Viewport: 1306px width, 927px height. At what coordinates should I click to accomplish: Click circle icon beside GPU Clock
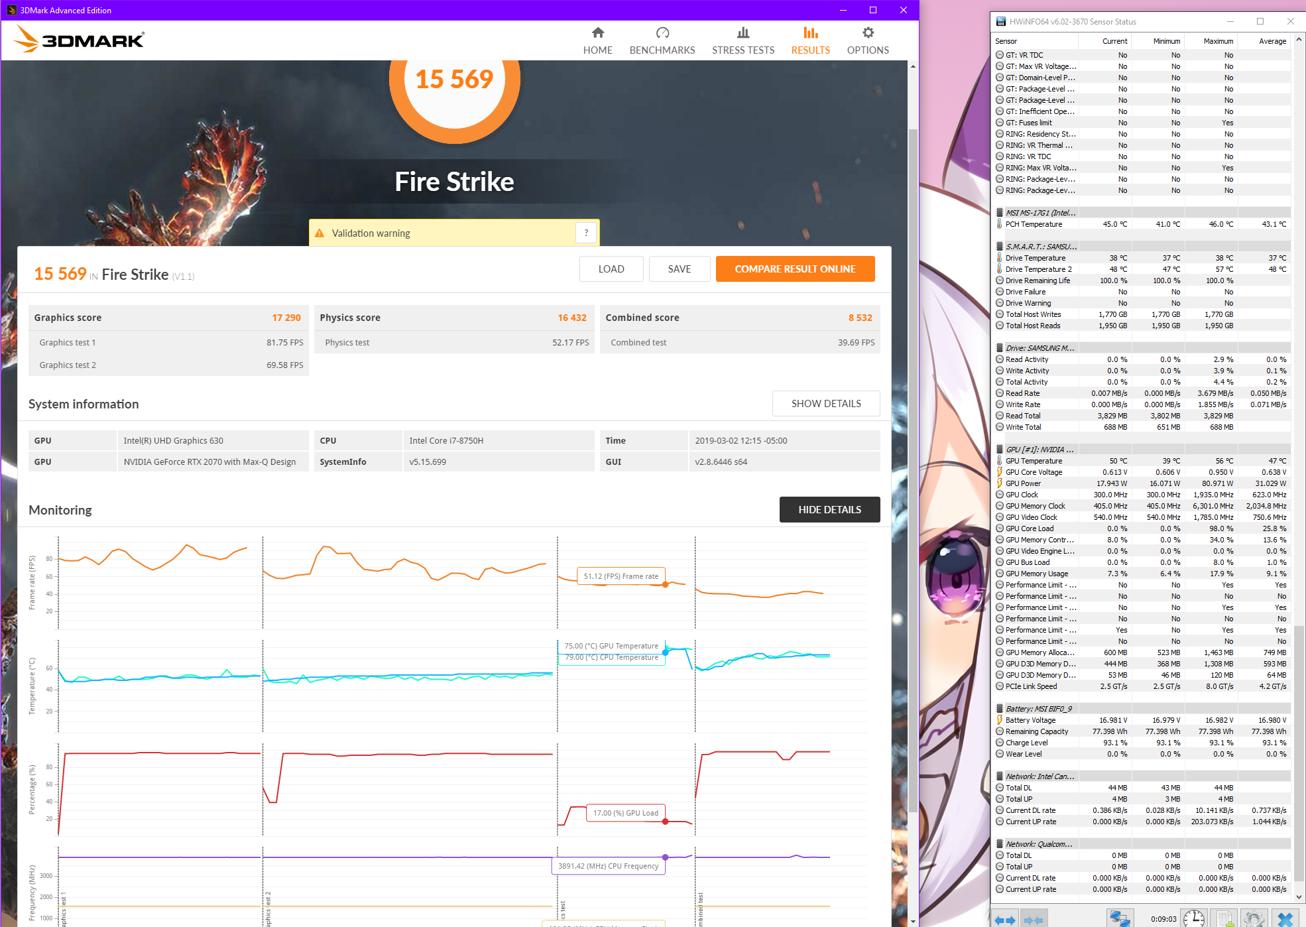1000,495
